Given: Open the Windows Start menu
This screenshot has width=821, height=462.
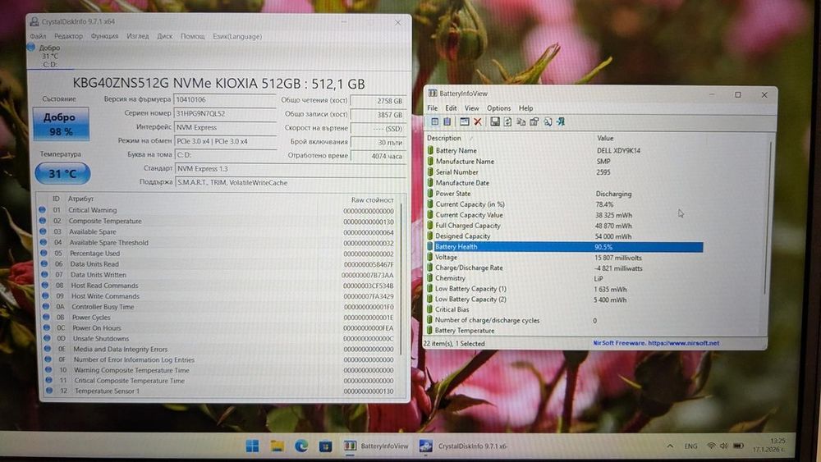Looking at the screenshot, I should click(x=252, y=446).
